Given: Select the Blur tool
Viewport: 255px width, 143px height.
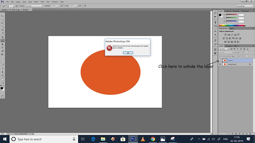Looking at the screenshot, I should (x=2, y=58).
